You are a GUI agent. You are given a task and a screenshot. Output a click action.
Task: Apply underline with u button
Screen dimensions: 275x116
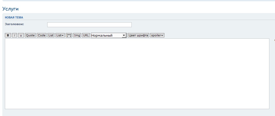(x=21, y=35)
